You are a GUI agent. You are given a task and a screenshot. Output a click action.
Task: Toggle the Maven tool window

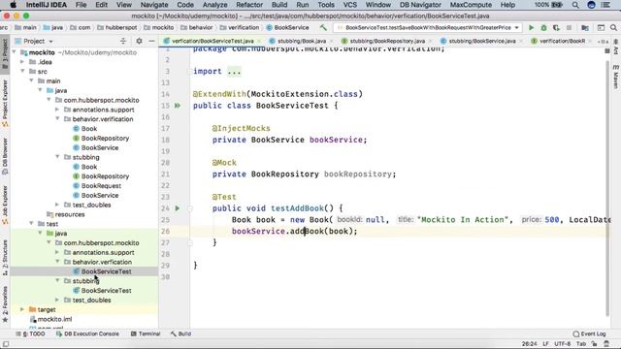(x=616, y=78)
